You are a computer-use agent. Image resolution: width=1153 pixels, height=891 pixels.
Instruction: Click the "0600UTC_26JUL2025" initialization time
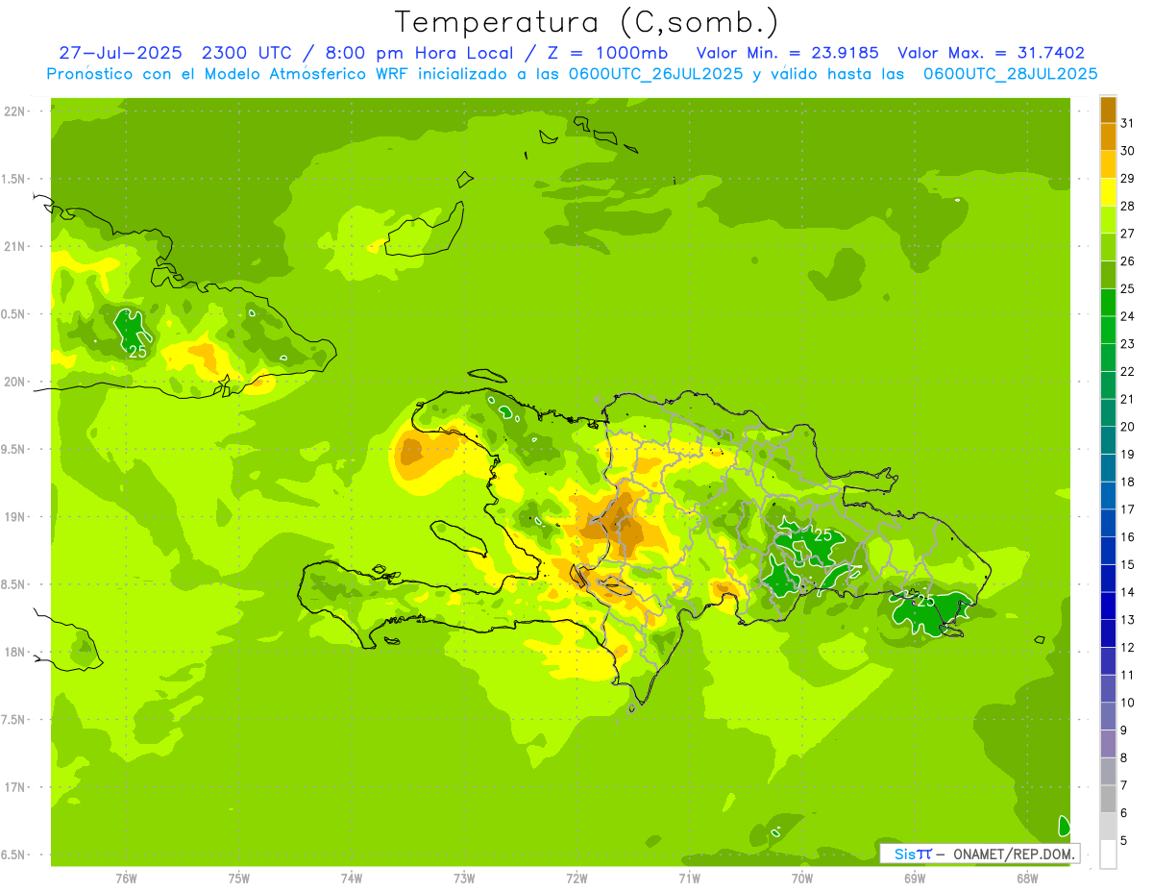(x=656, y=74)
